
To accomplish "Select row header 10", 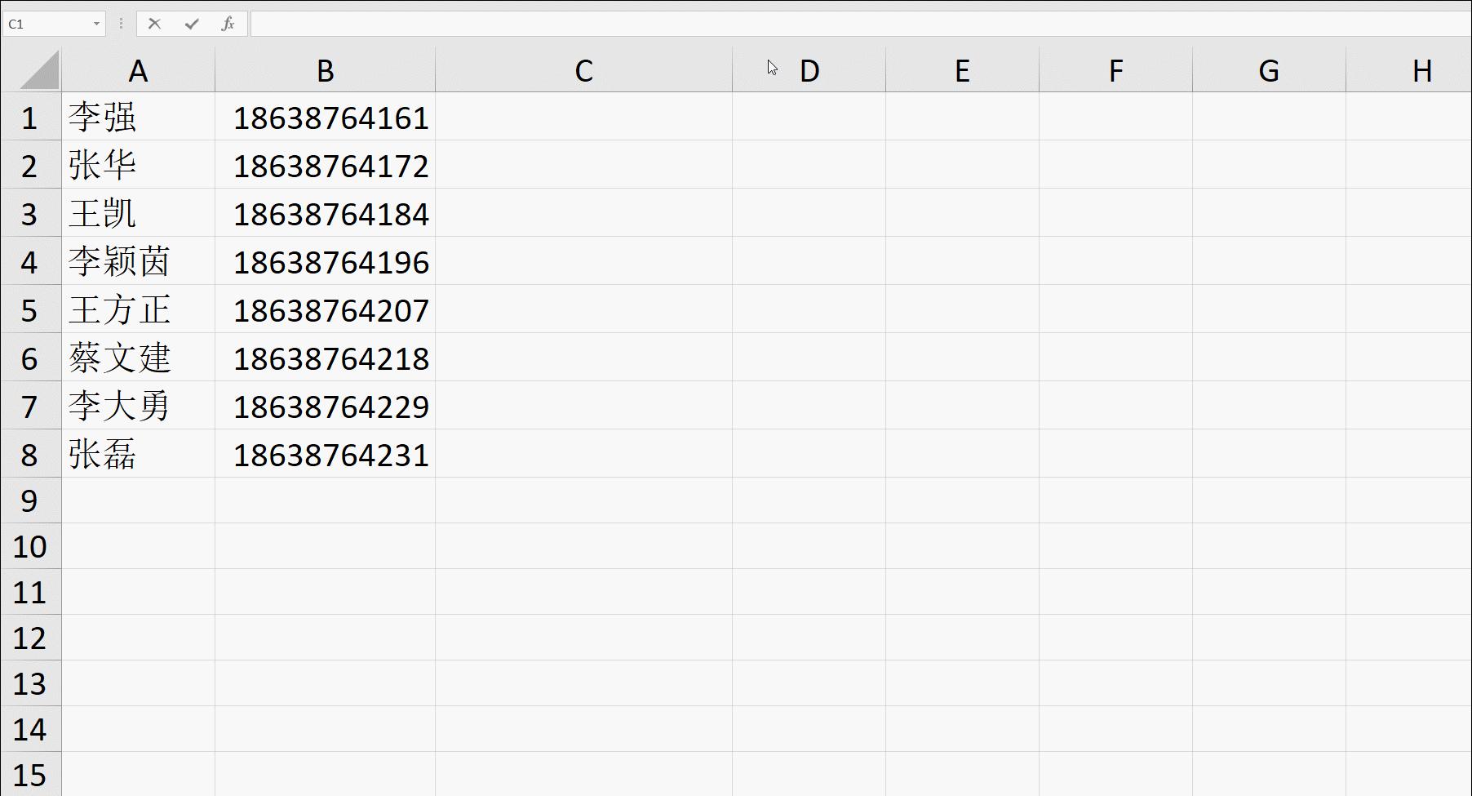I will (x=30, y=547).
